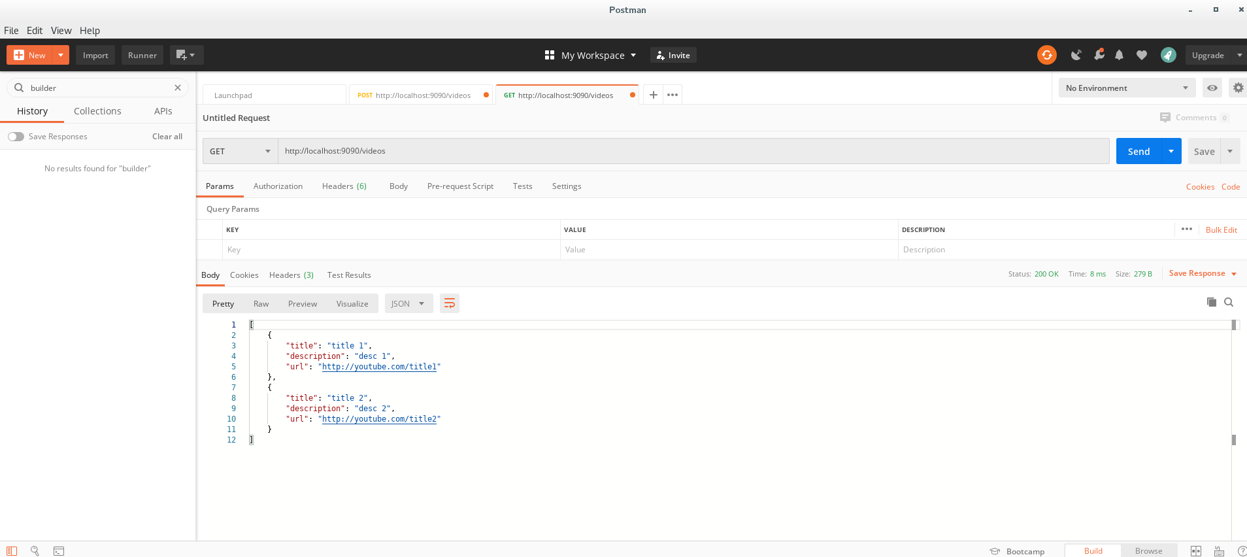Screen dimensions: 1247x557
Task: Open the environment quick look eye icon
Action: 1212,88
